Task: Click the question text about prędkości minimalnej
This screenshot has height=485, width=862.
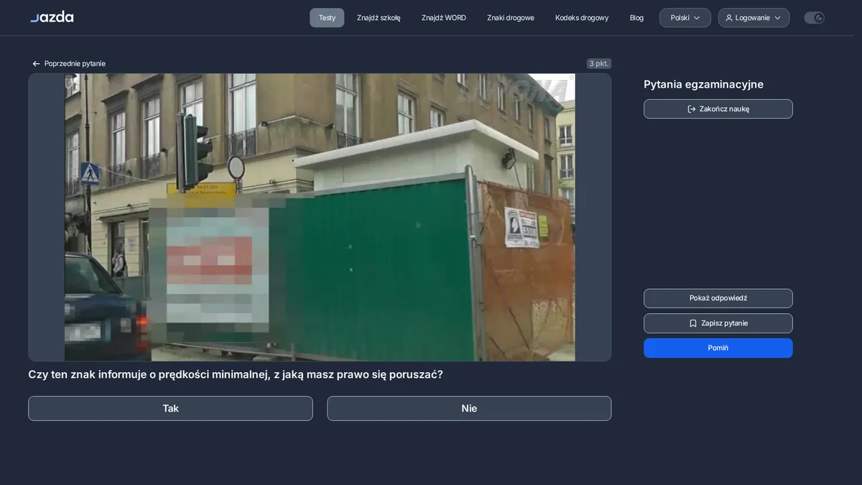Action: coord(236,374)
